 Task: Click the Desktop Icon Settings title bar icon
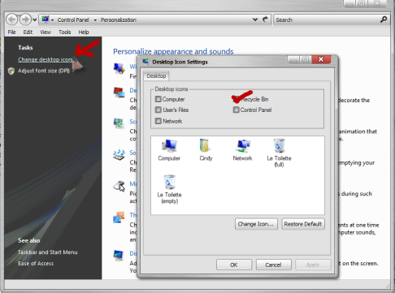(145, 62)
